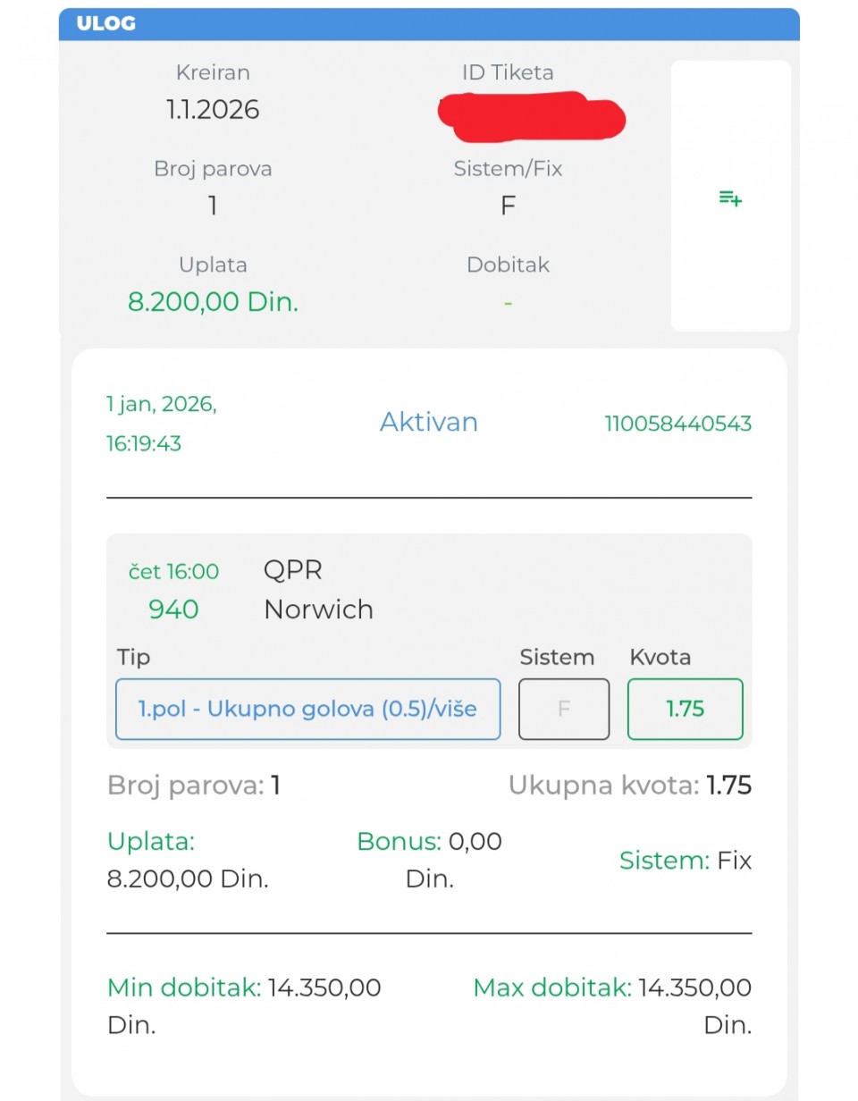This screenshot has width=858, height=1101.
Task: Click the Aktivan ticket status
Action: (428, 422)
